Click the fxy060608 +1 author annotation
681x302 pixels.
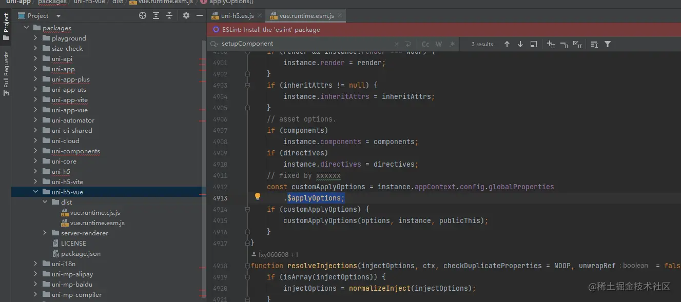(x=275, y=254)
